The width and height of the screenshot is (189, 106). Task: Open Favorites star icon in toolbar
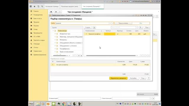[35, 6]
